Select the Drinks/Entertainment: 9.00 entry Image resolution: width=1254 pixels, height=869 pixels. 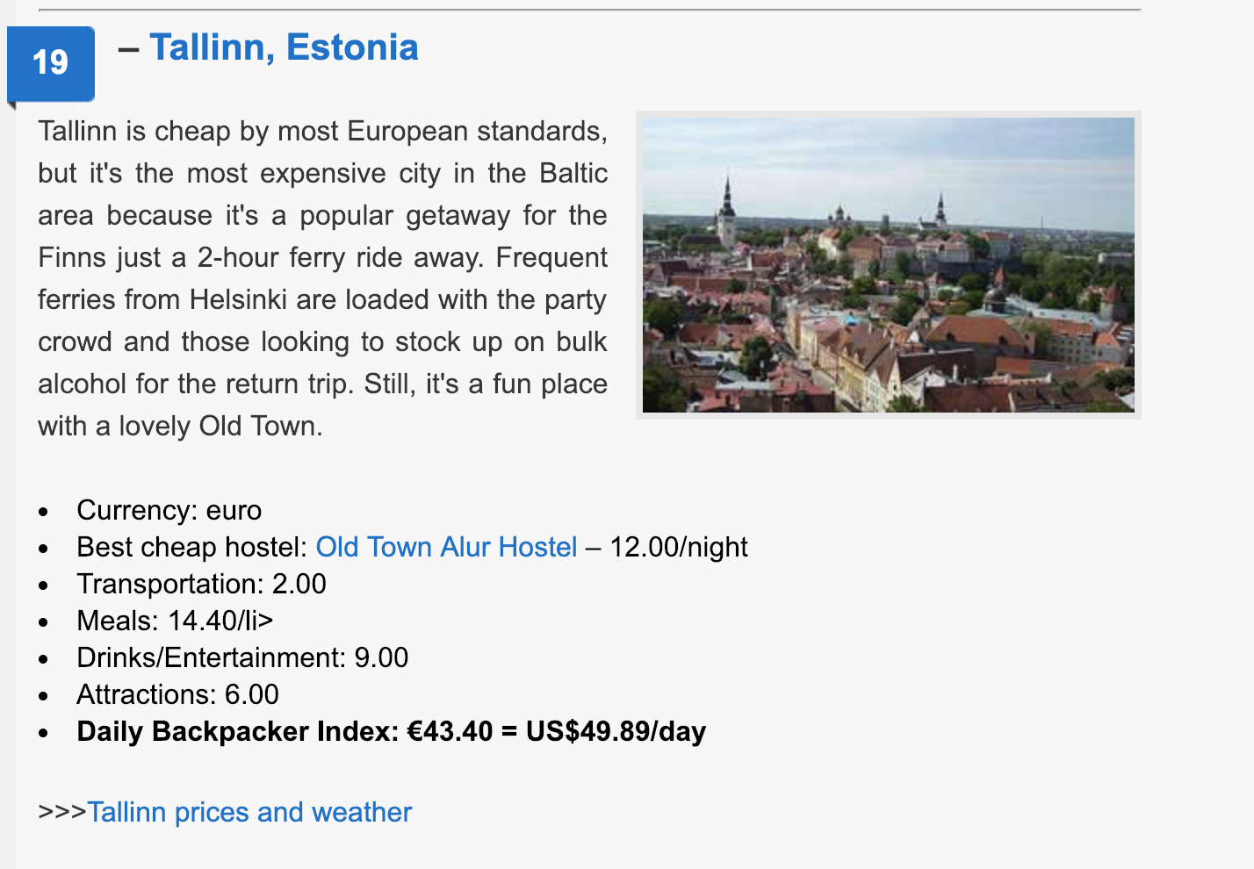(x=242, y=657)
